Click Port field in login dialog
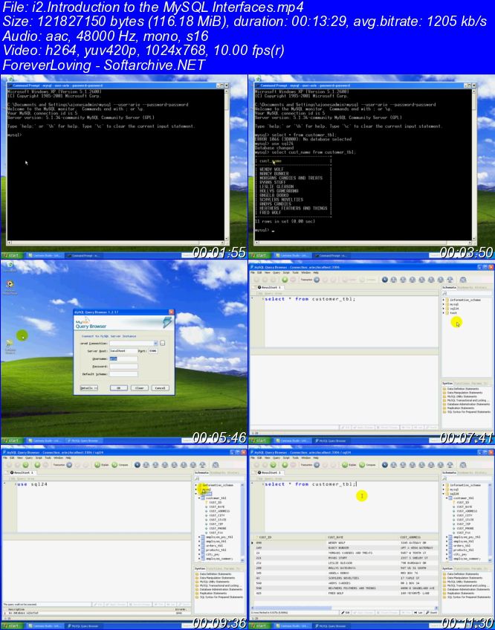495x630 pixels. pyautogui.click(x=152, y=351)
